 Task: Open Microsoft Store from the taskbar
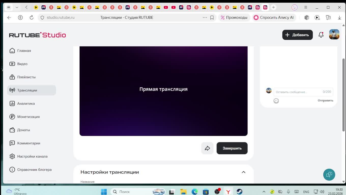click(206, 192)
